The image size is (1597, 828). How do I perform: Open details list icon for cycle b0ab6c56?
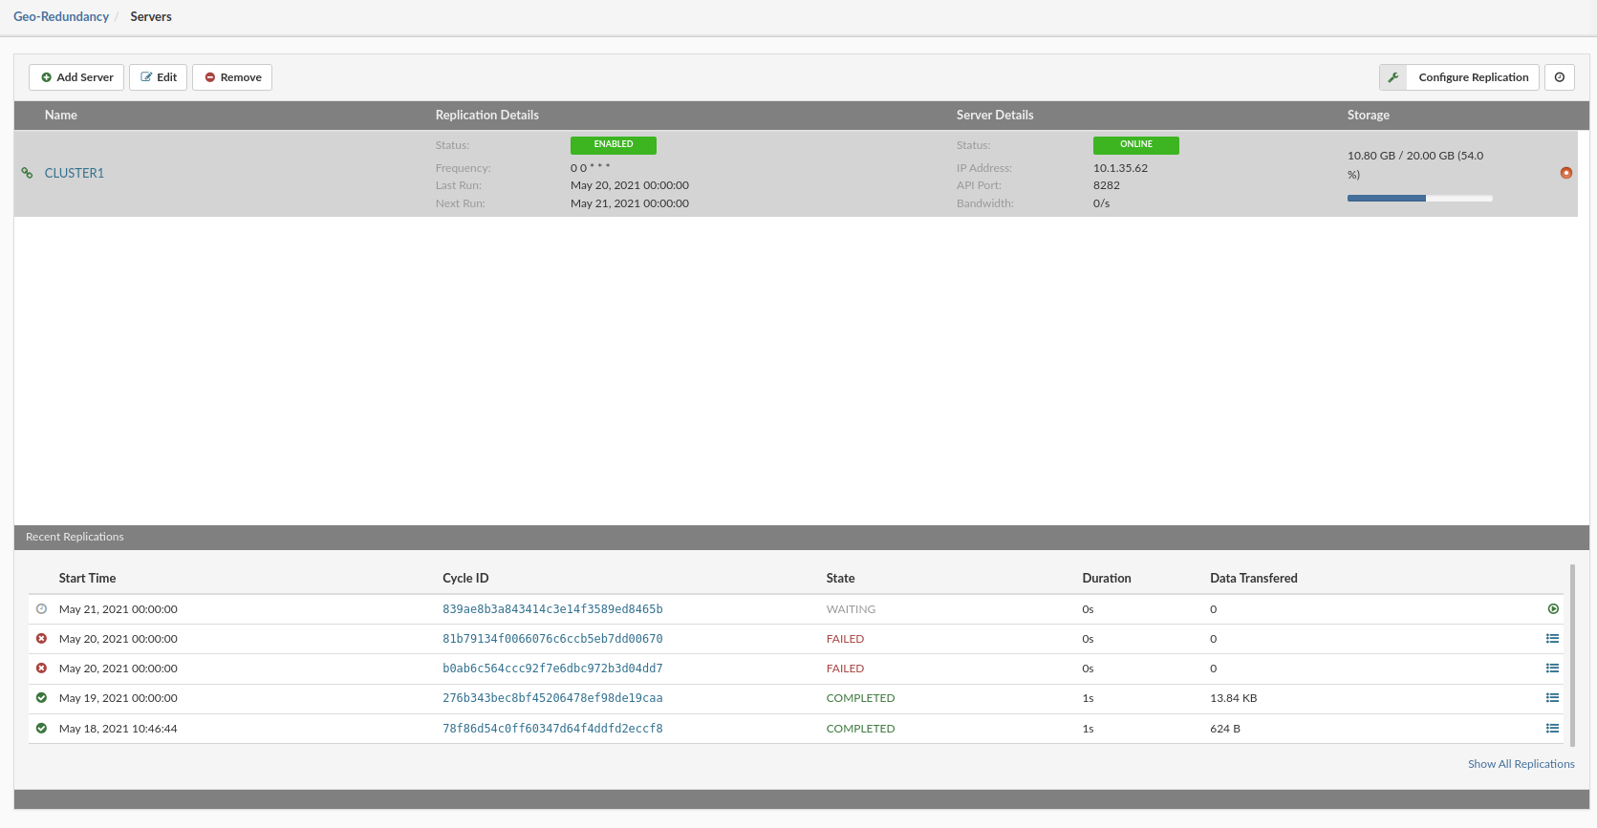tap(1552, 669)
